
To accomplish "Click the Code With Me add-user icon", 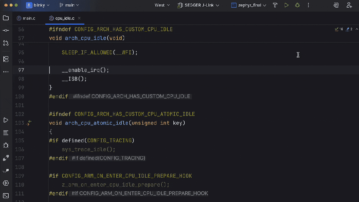I will point(349,5).
